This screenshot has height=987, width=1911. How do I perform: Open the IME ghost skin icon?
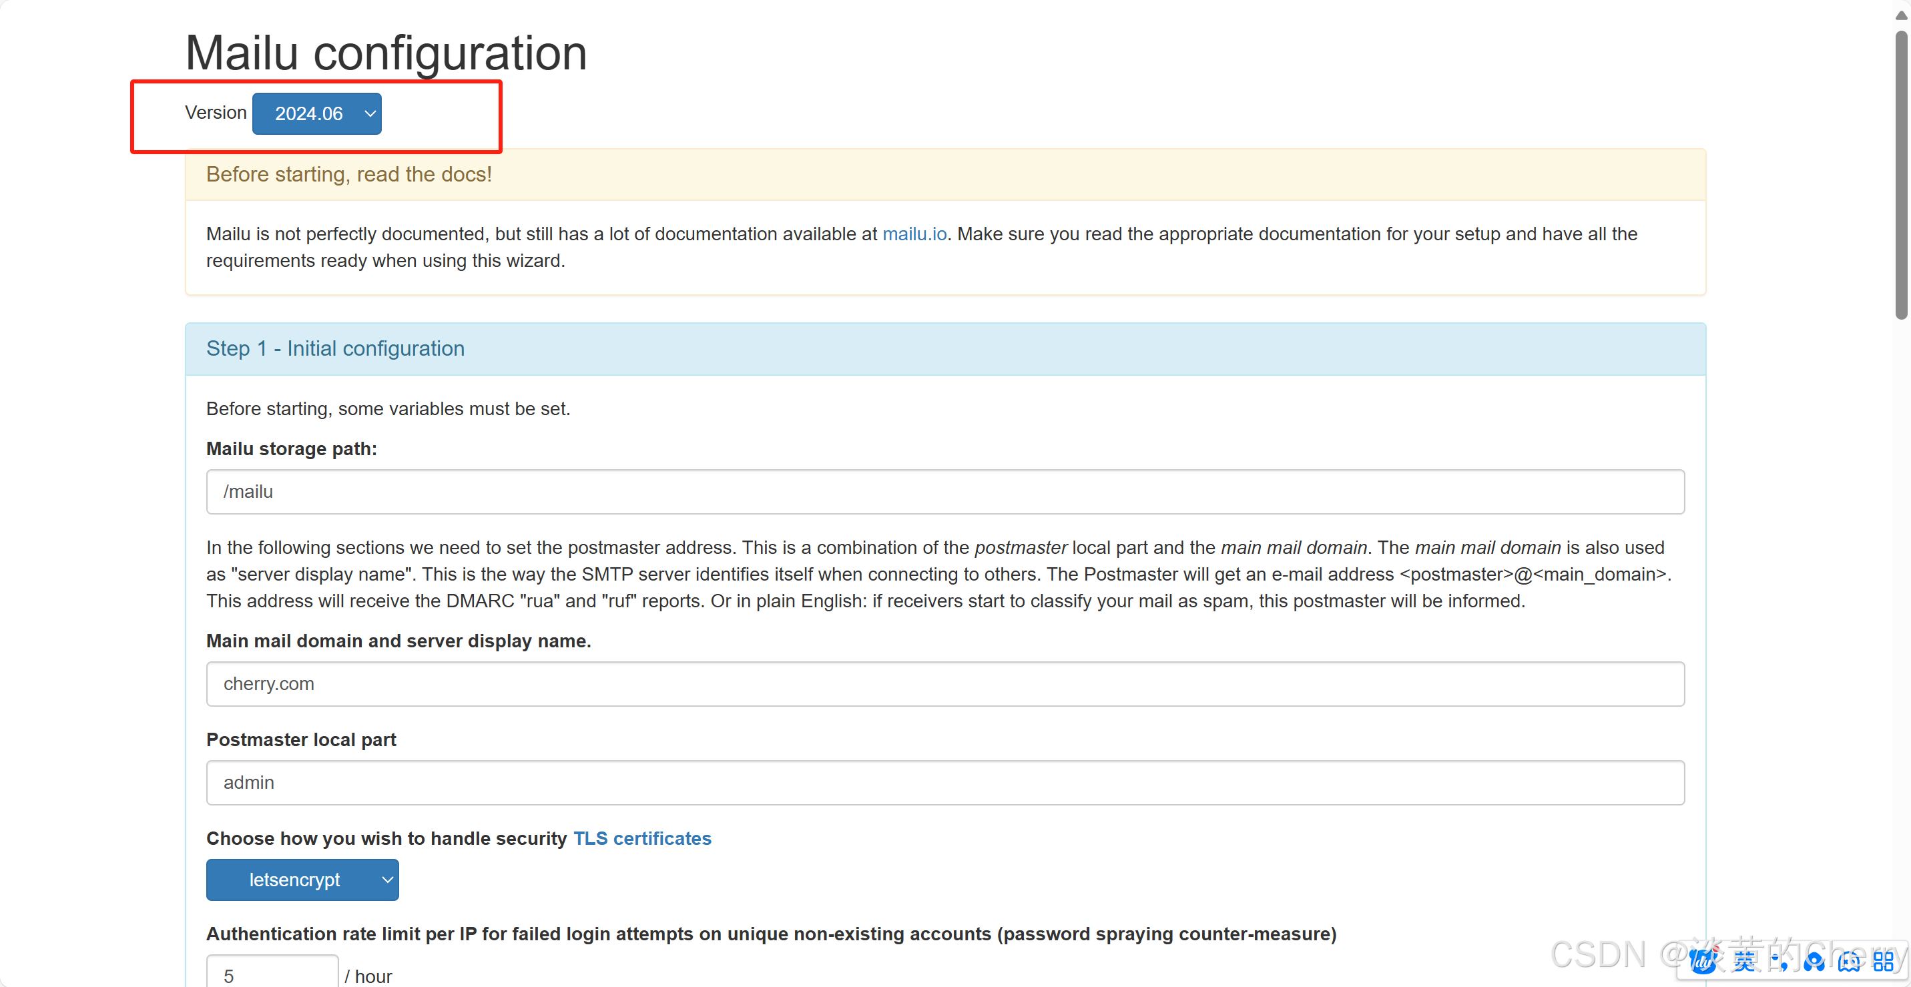1849,961
